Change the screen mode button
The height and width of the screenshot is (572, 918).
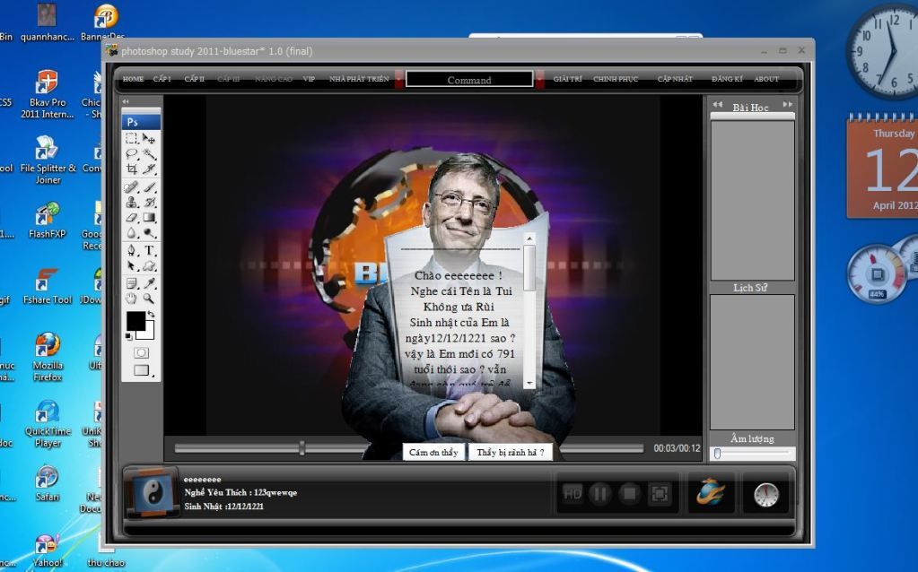(x=142, y=370)
